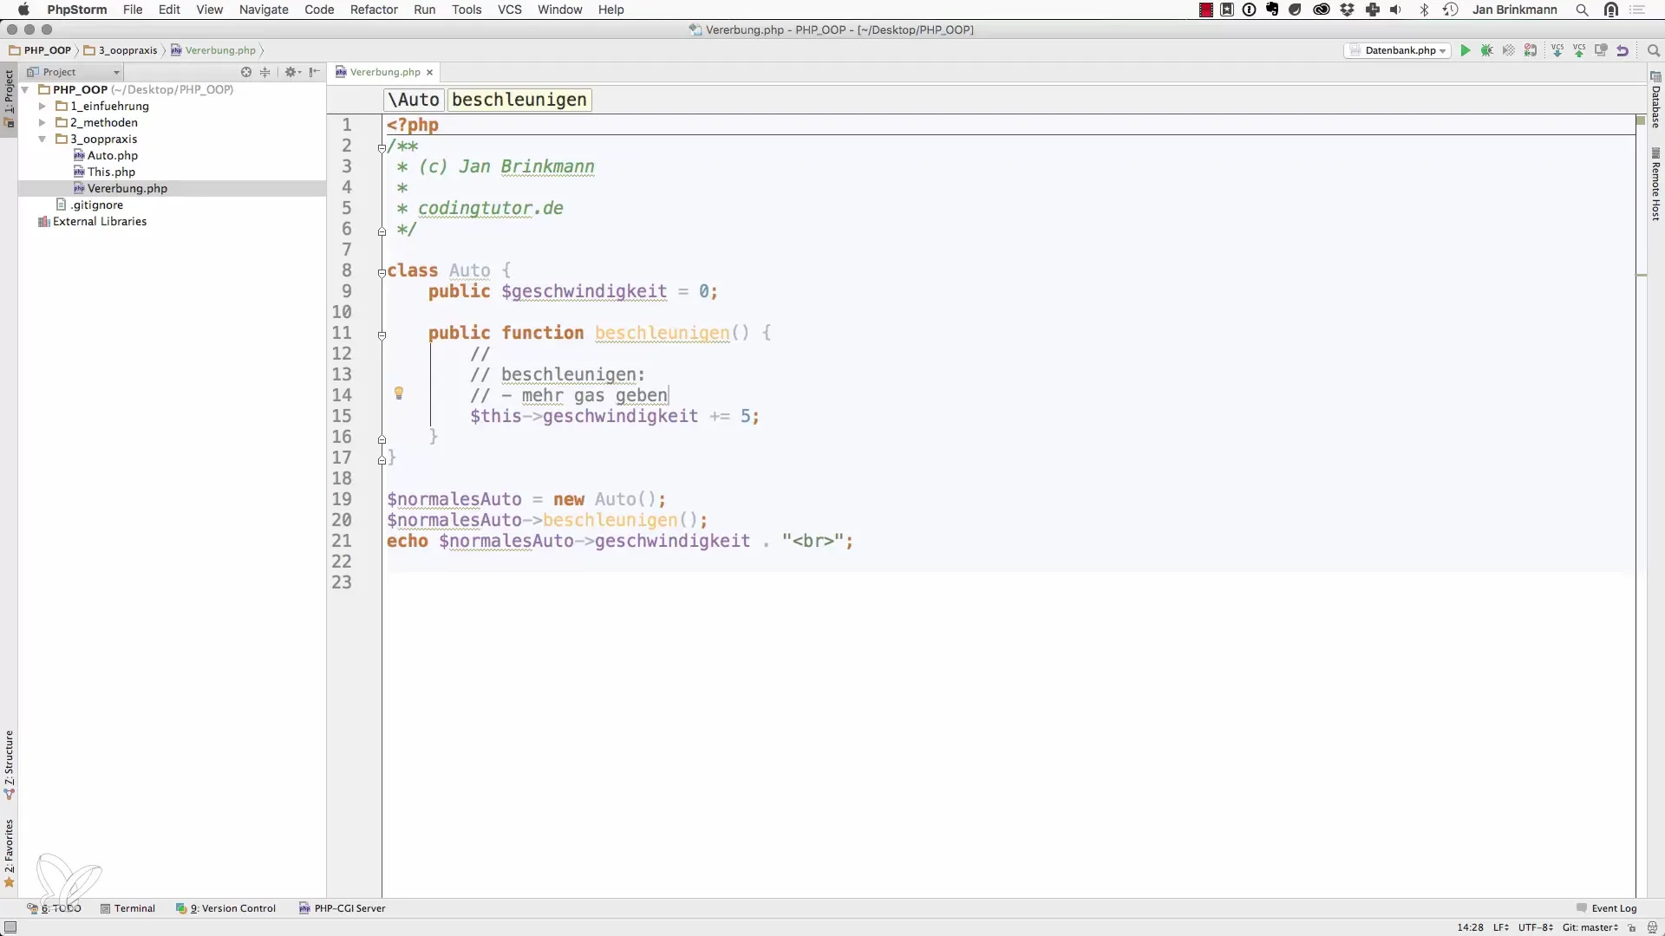This screenshot has width=1665, height=936.
Task: Open Project panel gear settings
Action: (x=292, y=72)
